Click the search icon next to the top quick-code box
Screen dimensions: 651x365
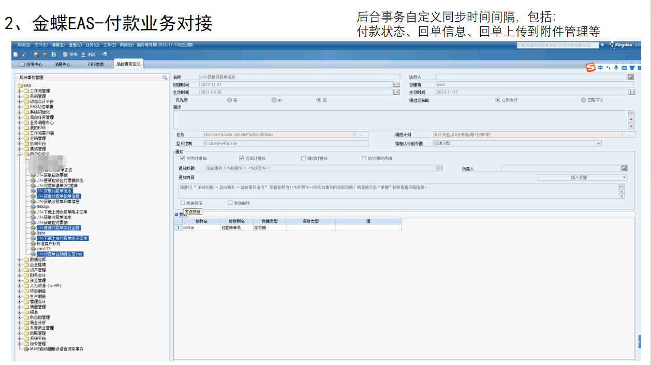tap(602, 45)
